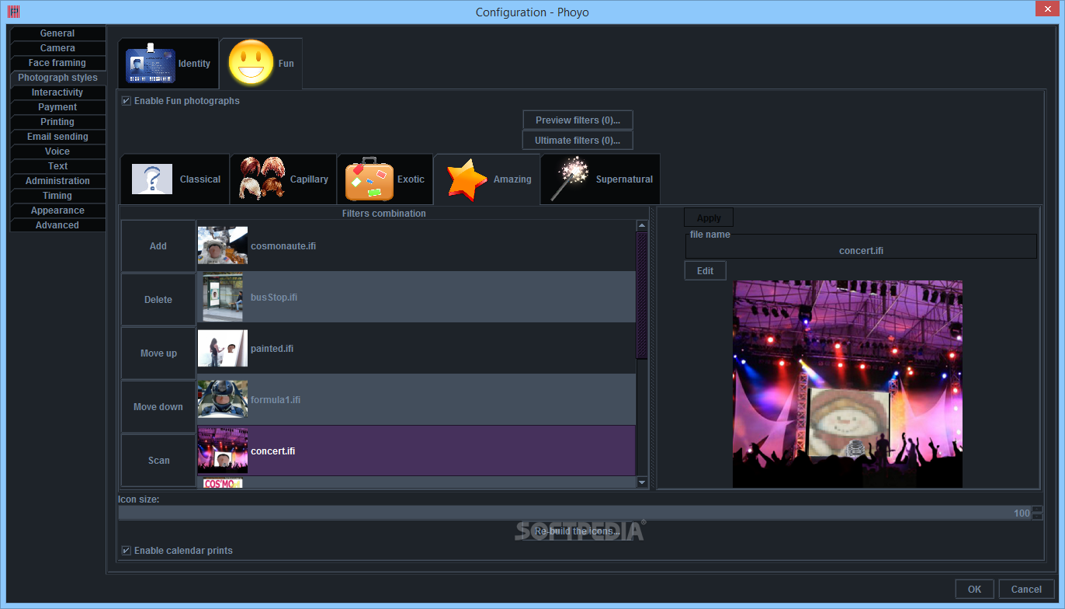
Task: Select the Classical question mark icon
Action: pyautogui.click(x=152, y=179)
